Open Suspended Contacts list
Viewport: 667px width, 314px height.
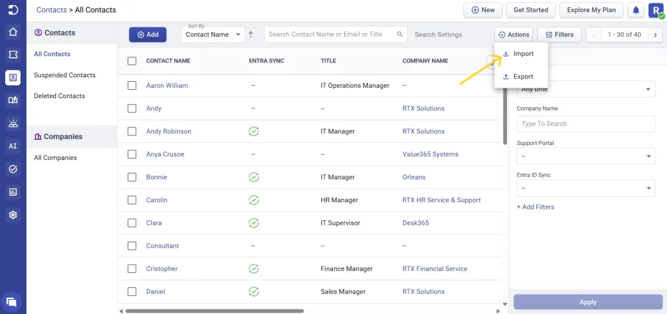64,75
